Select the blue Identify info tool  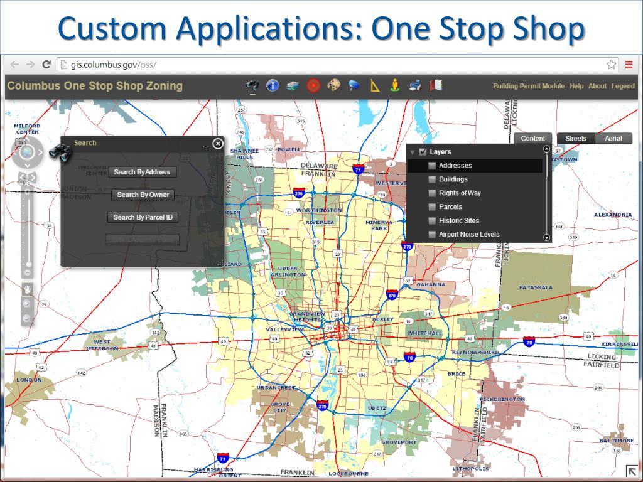tap(273, 85)
